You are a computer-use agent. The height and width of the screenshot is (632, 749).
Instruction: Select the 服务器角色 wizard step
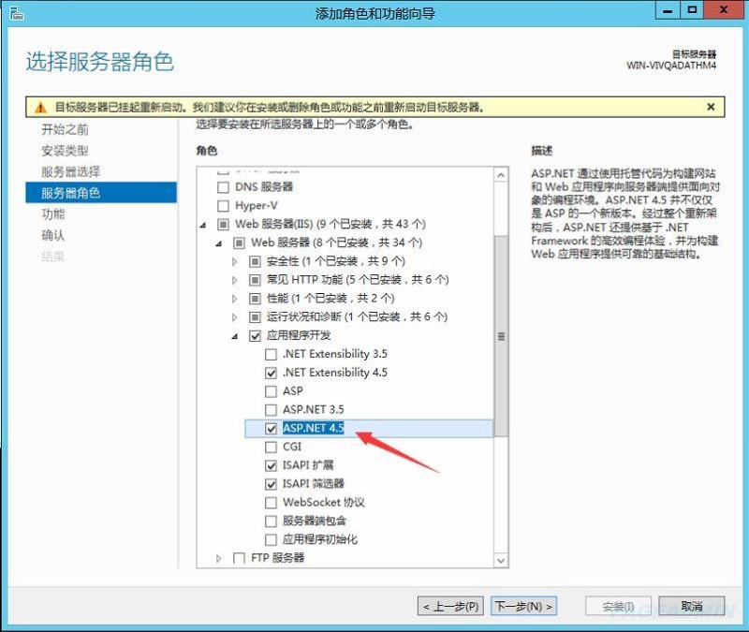tap(101, 193)
